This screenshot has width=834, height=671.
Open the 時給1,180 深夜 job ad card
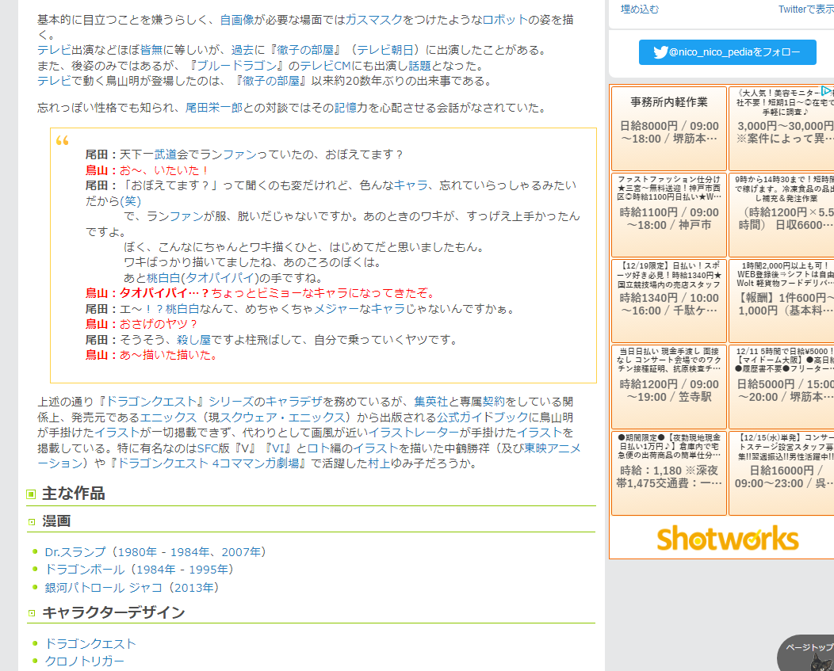tap(669, 473)
